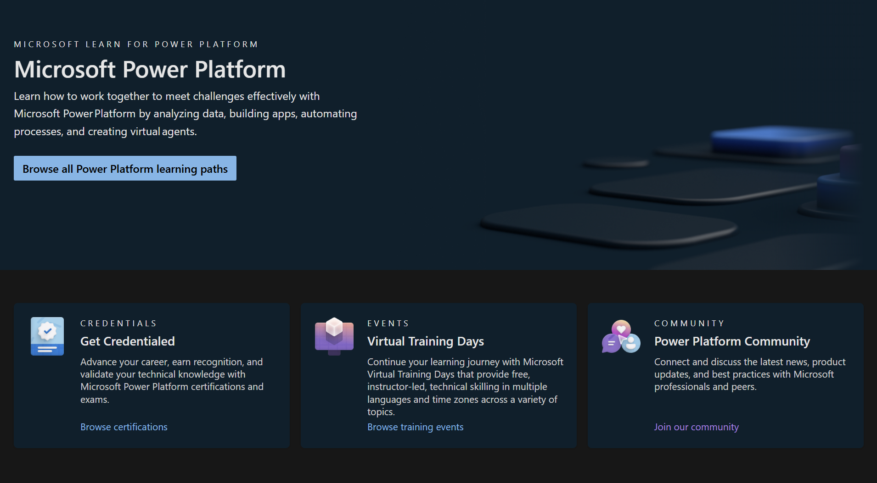877x483 pixels.
Task: Select the Get Credentialed heading
Action: (128, 341)
